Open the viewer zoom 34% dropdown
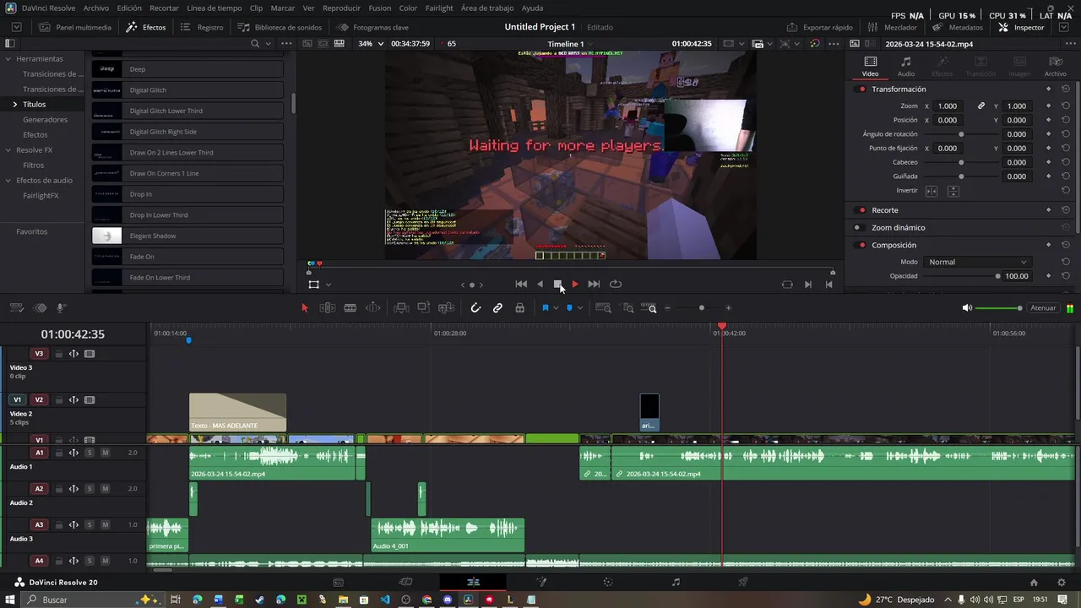Screen dimensions: 1081x608 pos(371,44)
